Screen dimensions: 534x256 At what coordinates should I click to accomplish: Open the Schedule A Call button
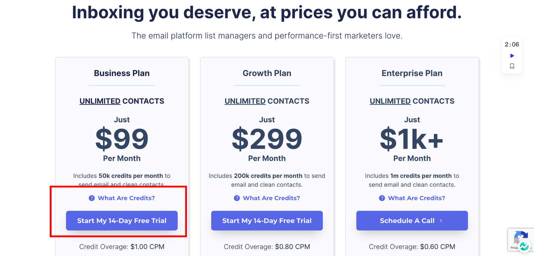(x=412, y=221)
